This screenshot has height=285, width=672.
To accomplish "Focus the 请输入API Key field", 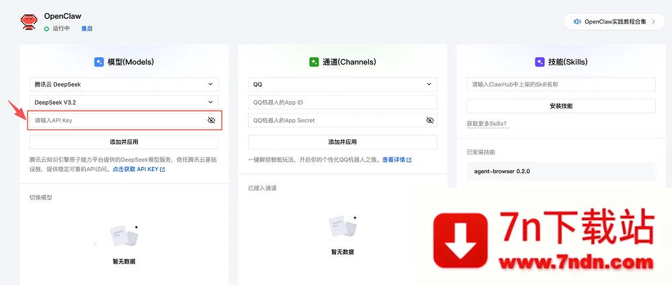I will [x=125, y=120].
